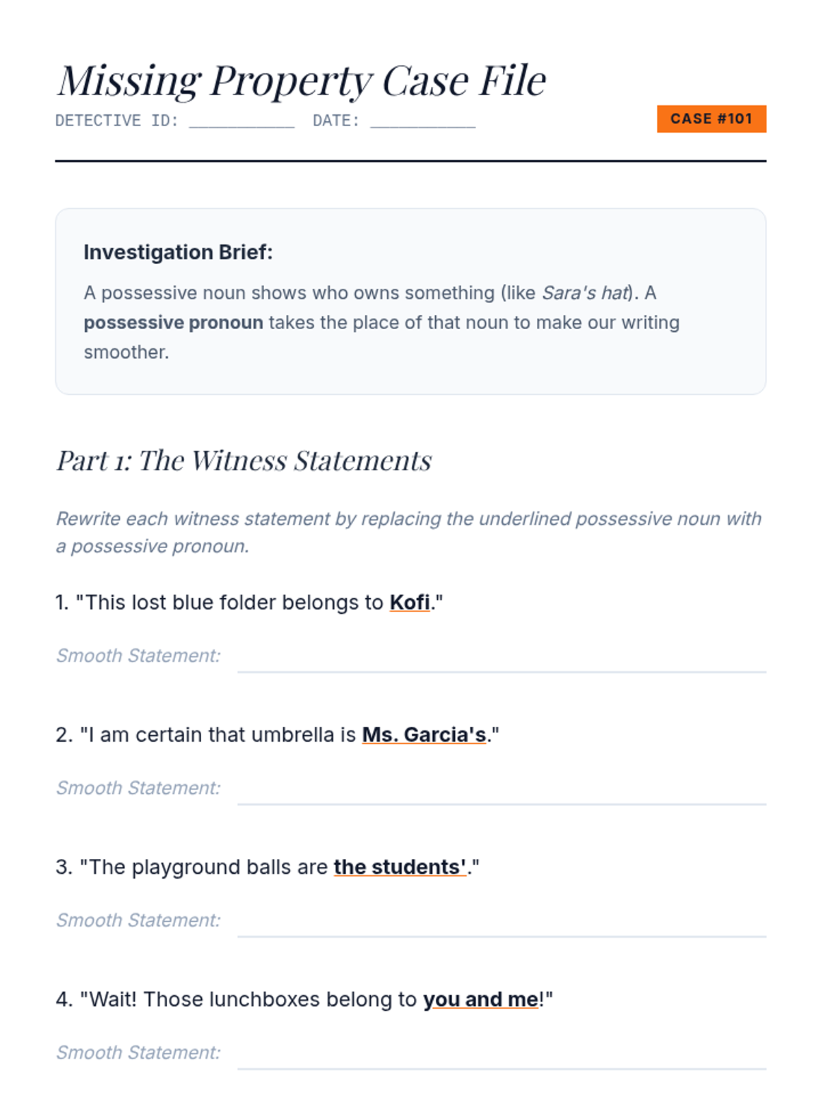The width and height of the screenshot is (821, 1095).
Task: Click the orange CASE #101 badge
Action: [x=712, y=119]
